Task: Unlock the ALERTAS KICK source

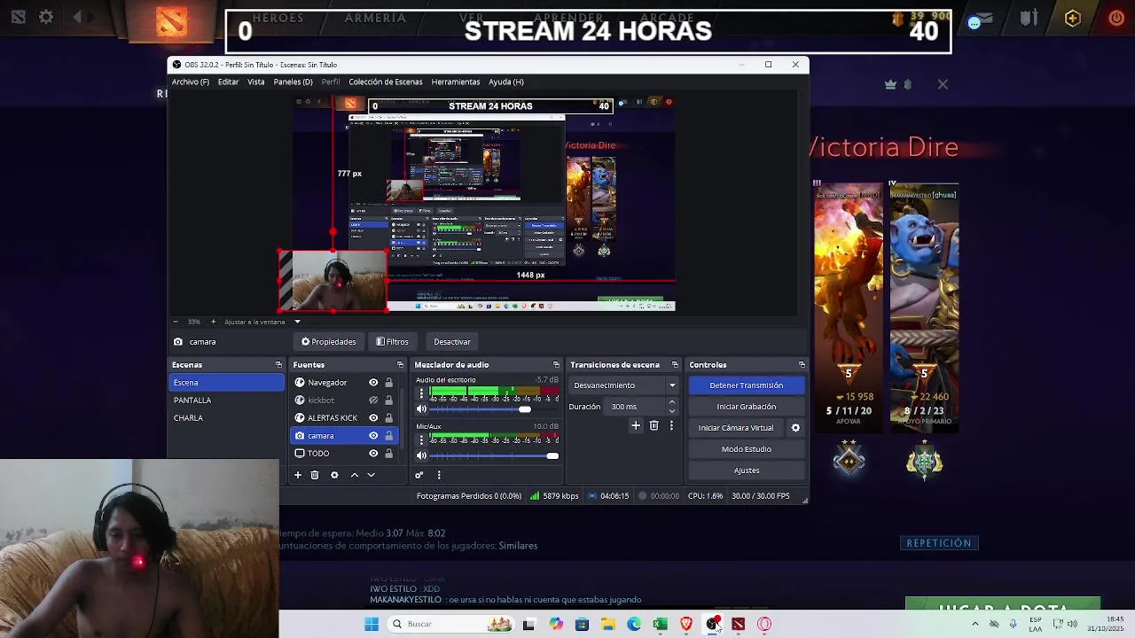Action: coord(388,418)
